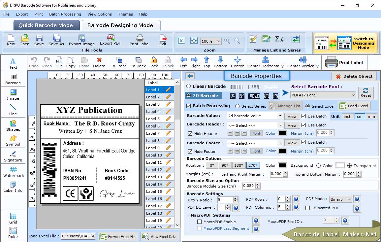Screen dimensions: 381x242
Task: Select Linear Barcode radio option
Action: [x=189, y=86]
